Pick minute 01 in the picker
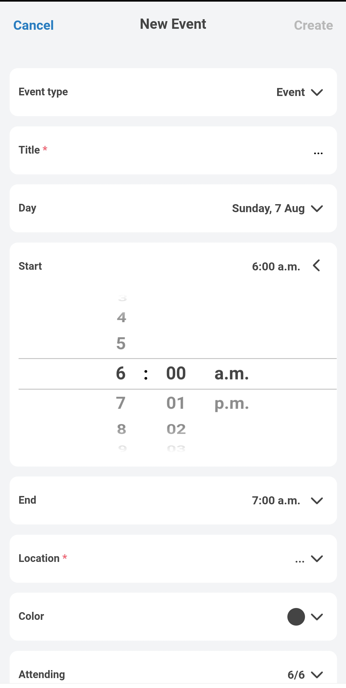 click(x=176, y=403)
